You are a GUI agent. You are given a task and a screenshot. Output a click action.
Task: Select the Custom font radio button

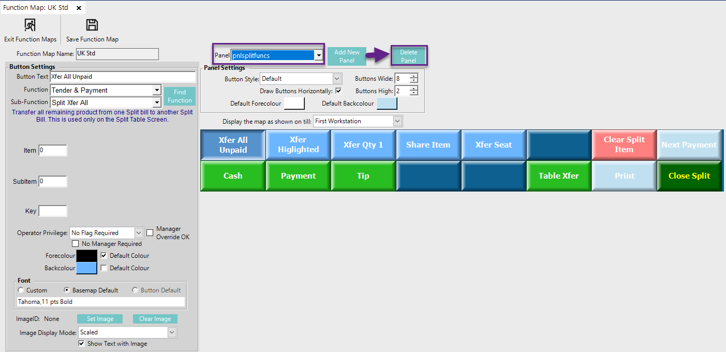point(21,290)
